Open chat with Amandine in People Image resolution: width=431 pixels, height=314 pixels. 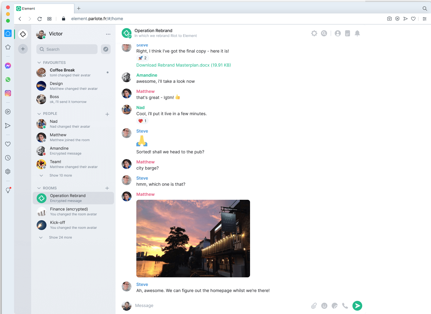pyautogui.click(x=73, y=151)
